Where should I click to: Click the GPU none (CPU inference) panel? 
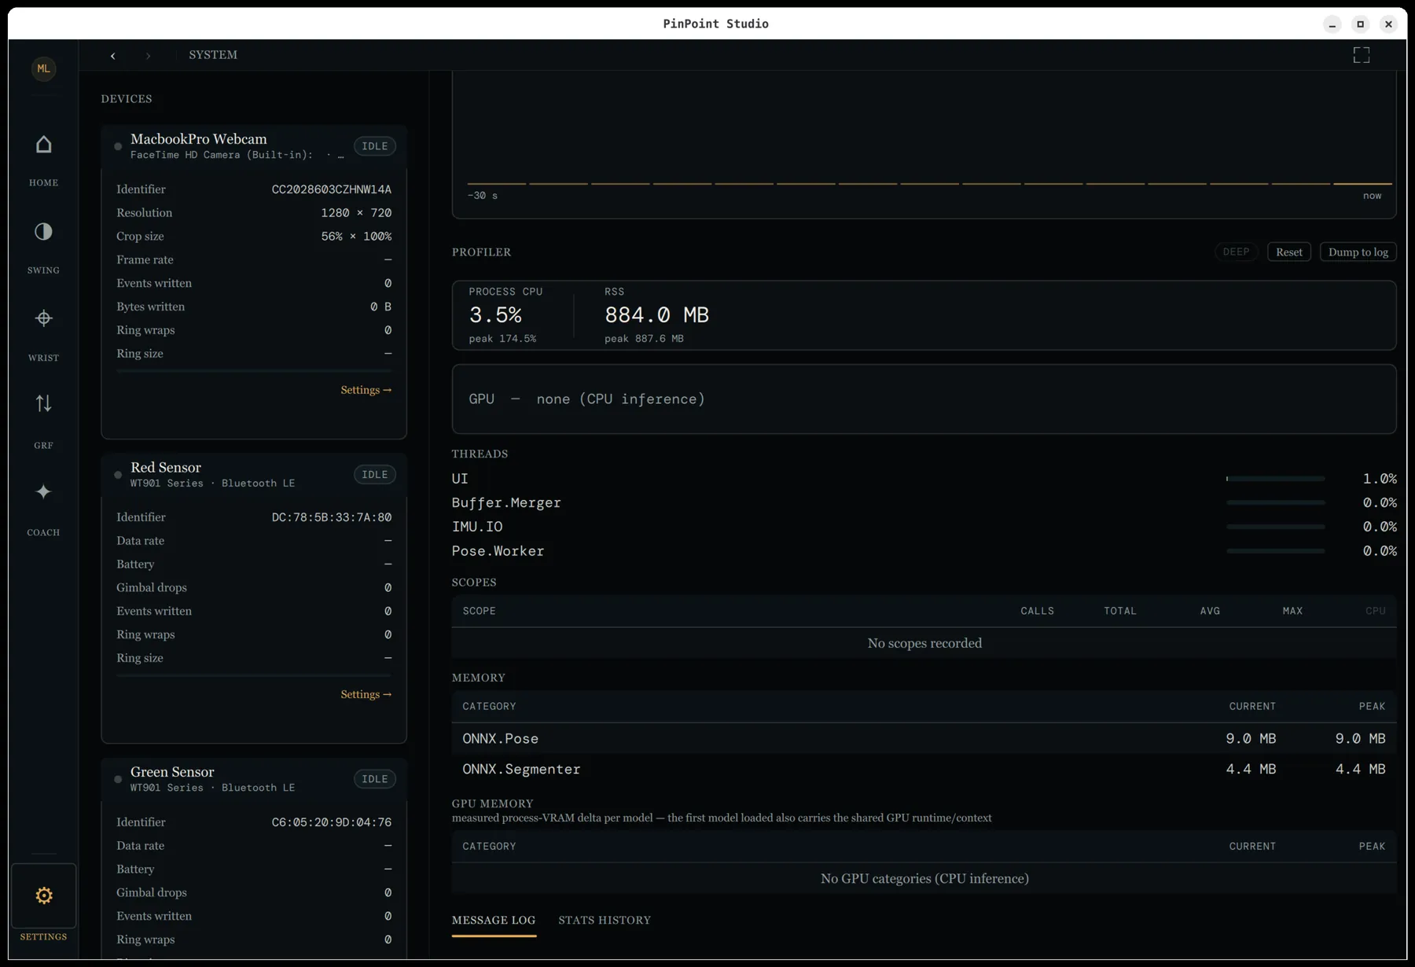[x=924, y=399]
